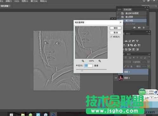Add a Curves adjustment layer
Viewport: 158px width, 116px height.
coord(130,41)
